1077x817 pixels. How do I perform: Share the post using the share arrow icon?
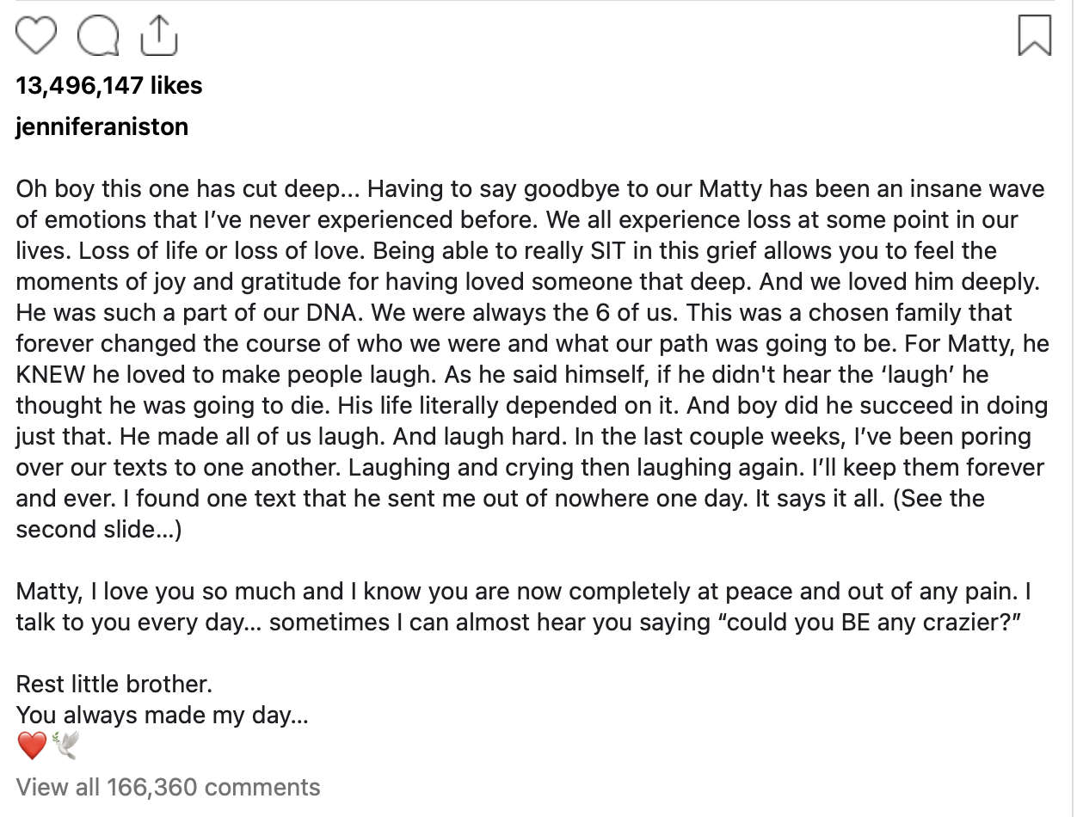click(158, 35)
